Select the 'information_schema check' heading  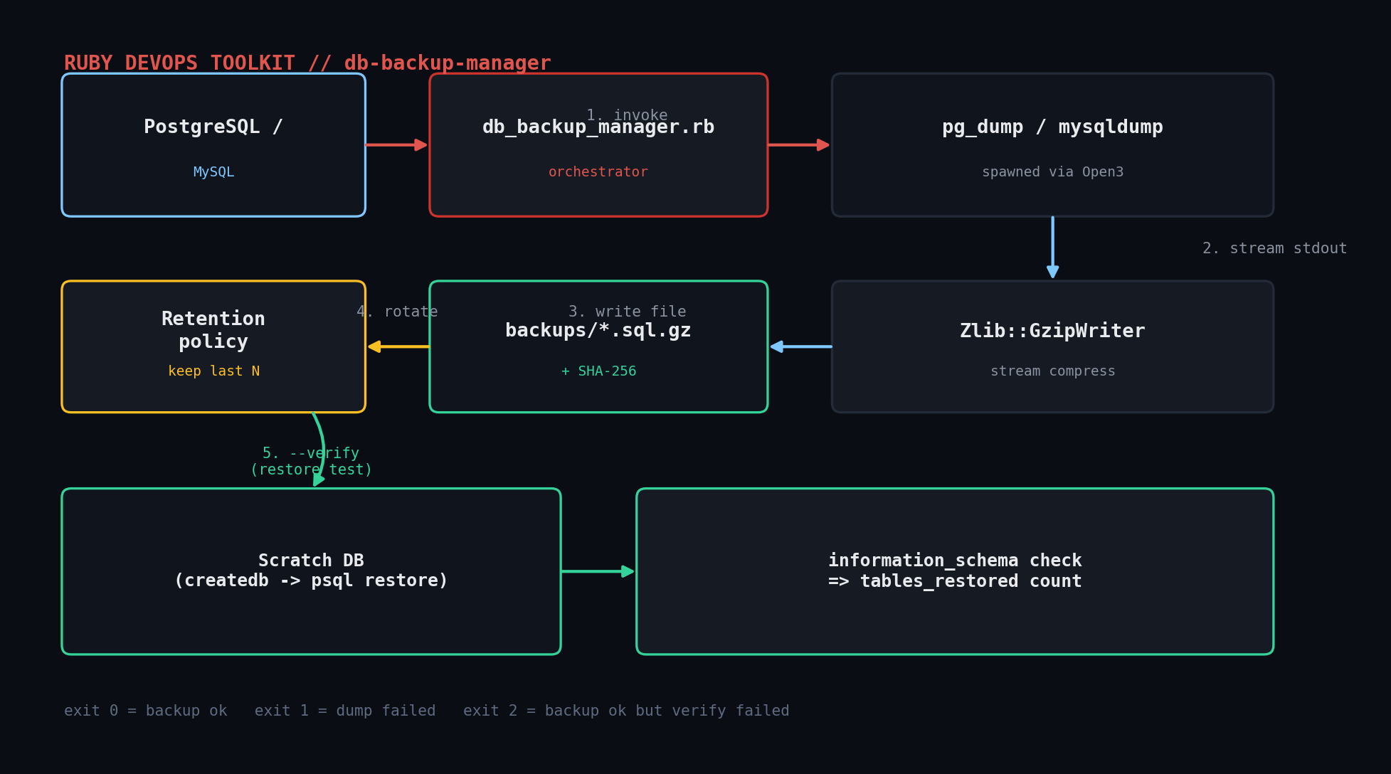tap(955, 561)
